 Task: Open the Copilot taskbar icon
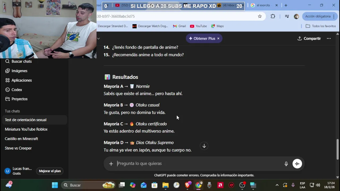tap(133, 185)
